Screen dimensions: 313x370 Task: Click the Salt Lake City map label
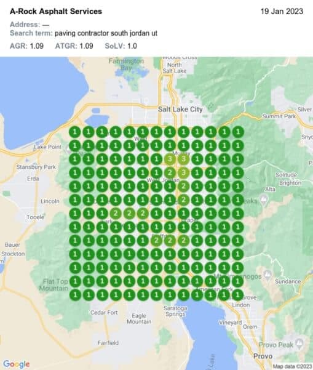point(180,109)
